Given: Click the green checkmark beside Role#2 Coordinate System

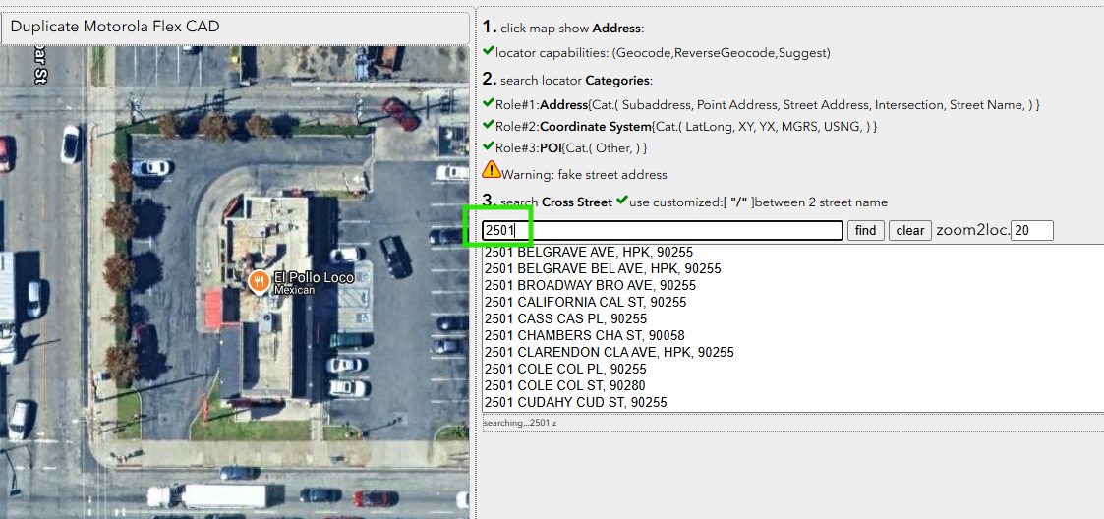Looking at the screenshot, I should coord(489,126).
